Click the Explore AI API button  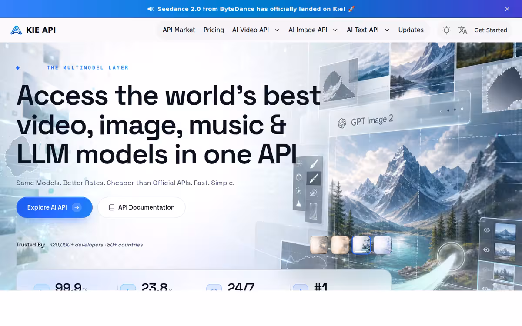54,207
